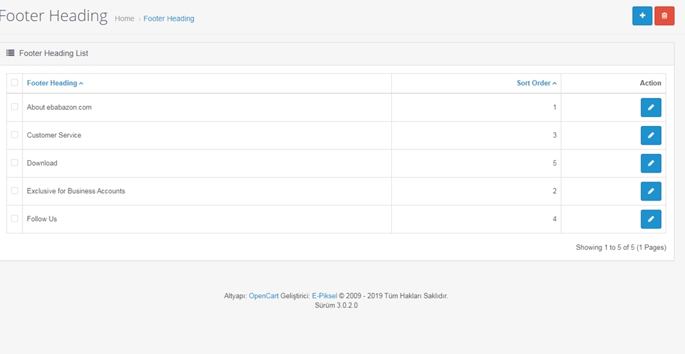Click the Footer Heading List panel title

[53, 53]
